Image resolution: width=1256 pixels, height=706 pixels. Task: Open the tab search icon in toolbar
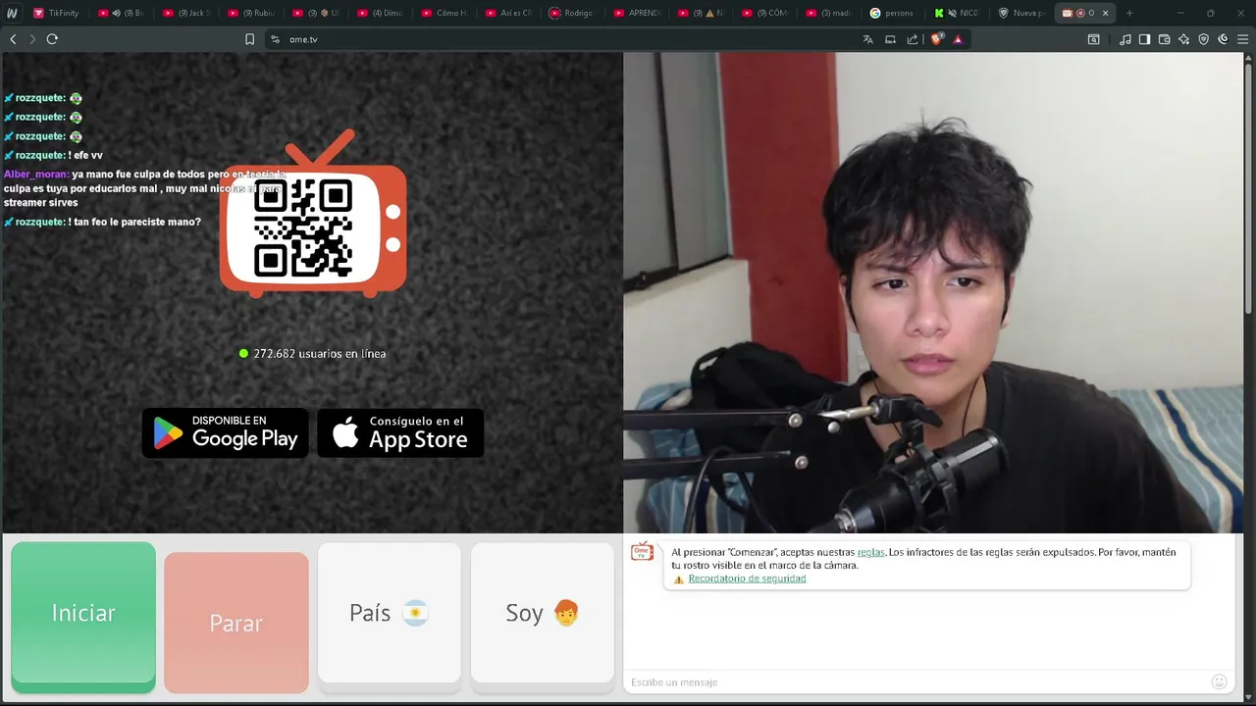(1094, 39)
